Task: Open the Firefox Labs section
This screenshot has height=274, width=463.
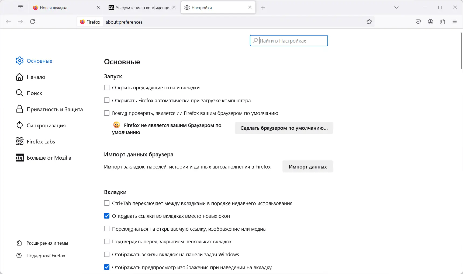Action: click(41, 141)
